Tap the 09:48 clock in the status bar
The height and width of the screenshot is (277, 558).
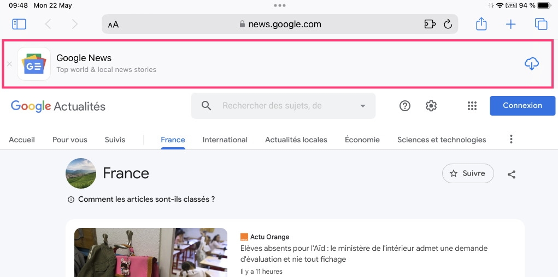click(18, 5)
